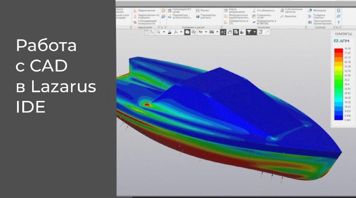The height and width of the screenshot is (198, 356).
Task: Click the red 76.76 legend color
Action: 338,50
